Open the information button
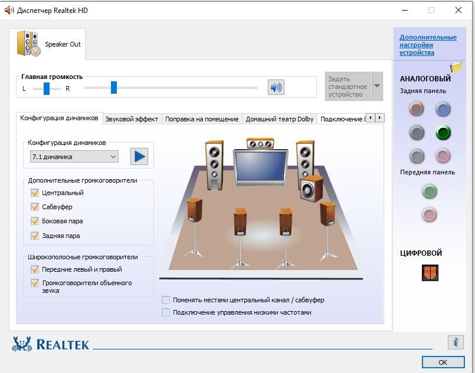The width and height of the screenshot is (475, 373). [x=456, y=342]
